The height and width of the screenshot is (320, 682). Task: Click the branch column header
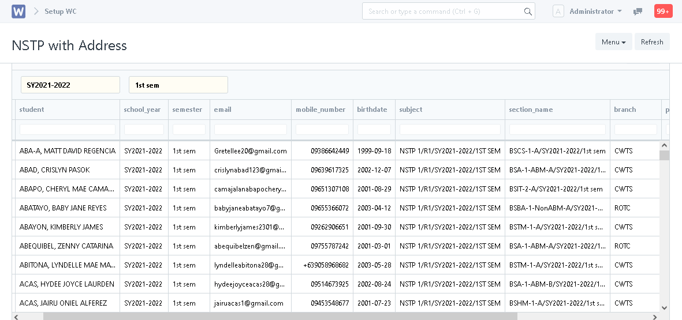pos(635,110)
